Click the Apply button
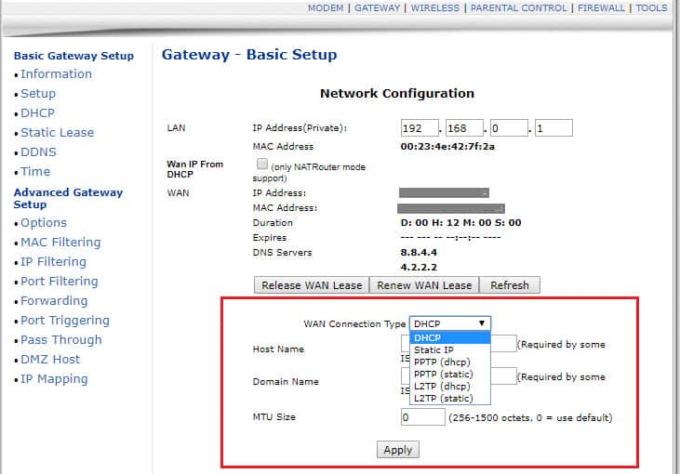This screenshot has width=680, height=474. point(398,450)
